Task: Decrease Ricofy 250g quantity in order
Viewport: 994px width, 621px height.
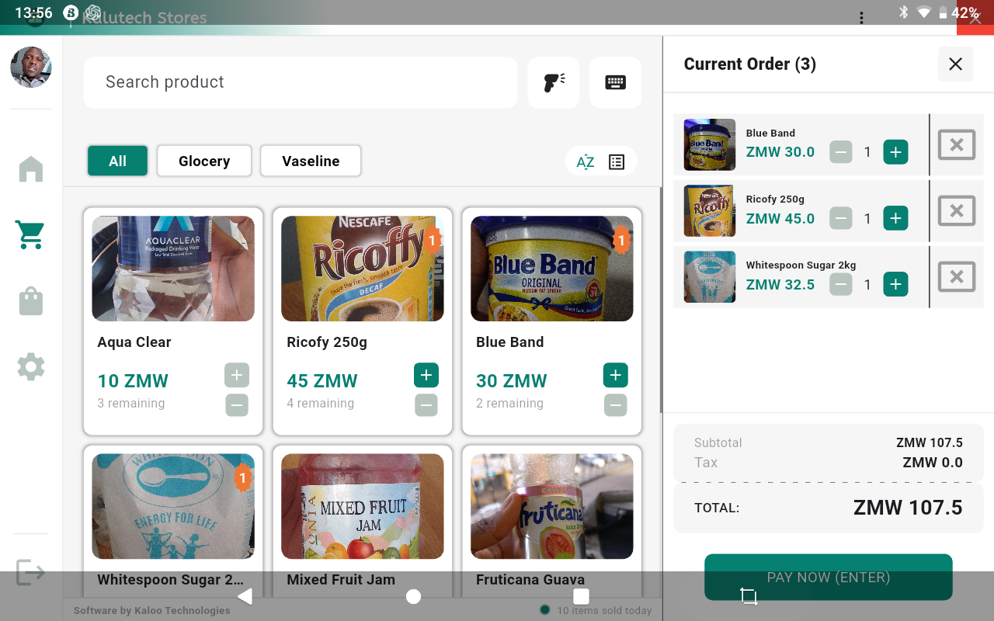Action: tap(841, 218)
